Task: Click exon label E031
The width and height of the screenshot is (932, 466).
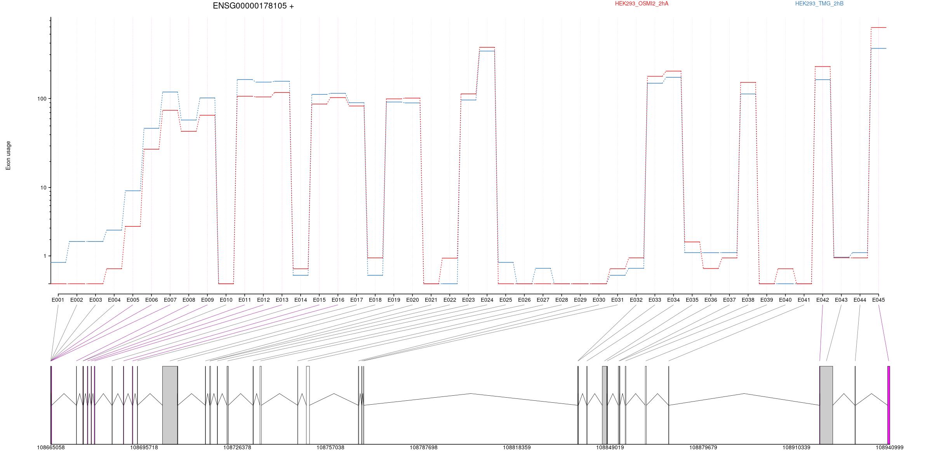Action: (617, 300)
